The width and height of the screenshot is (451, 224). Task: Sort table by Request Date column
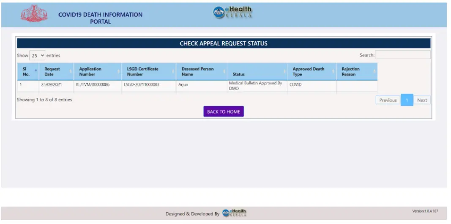coord(56,72)
